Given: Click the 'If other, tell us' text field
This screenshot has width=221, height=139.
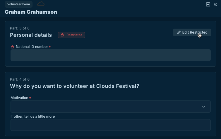Looking at the screenshot, I should click(110, 125).
